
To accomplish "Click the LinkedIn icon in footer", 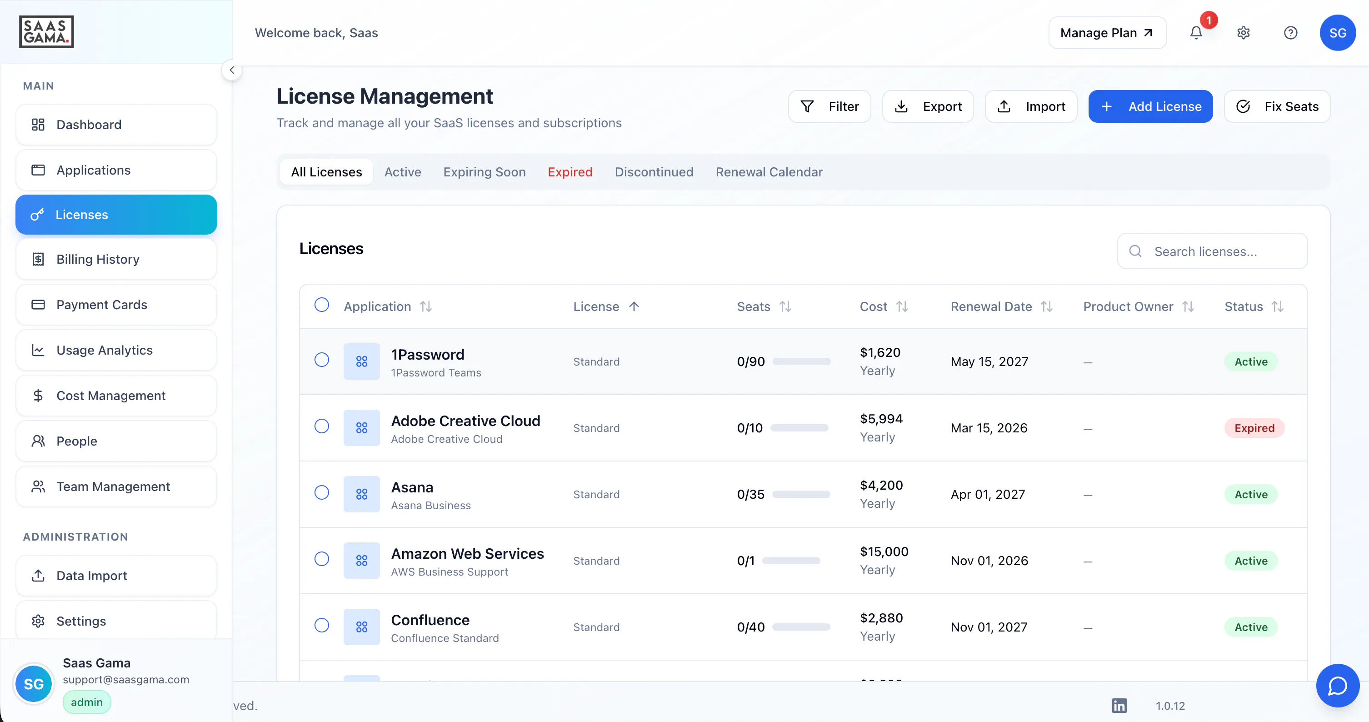I will pos(1119,706).
